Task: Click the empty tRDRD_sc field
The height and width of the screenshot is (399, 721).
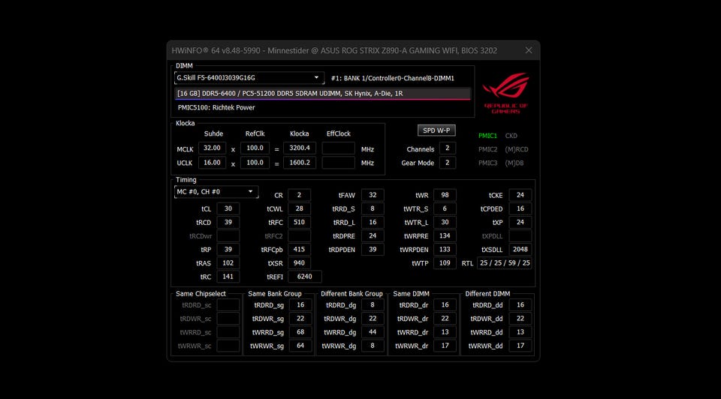Action: [x=228, y=304]
